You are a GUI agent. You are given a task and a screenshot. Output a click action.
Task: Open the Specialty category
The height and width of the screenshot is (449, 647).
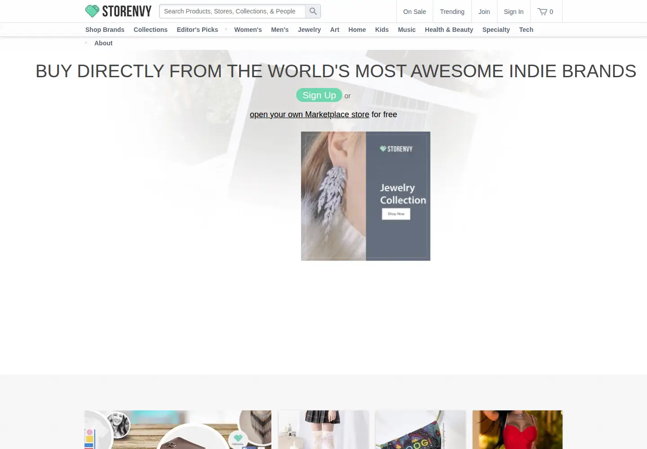(496, 30)
